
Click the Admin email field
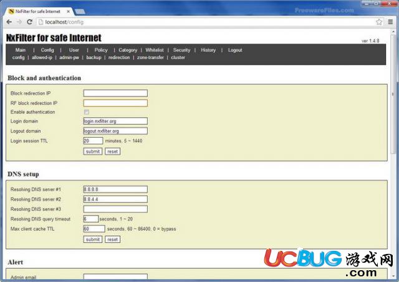tap(115, 276)
